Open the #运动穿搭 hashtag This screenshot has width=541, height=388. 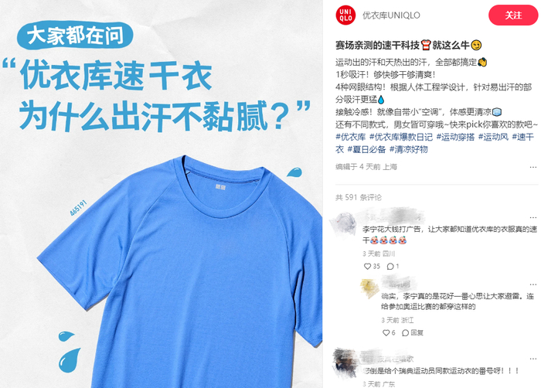(455, 137)
